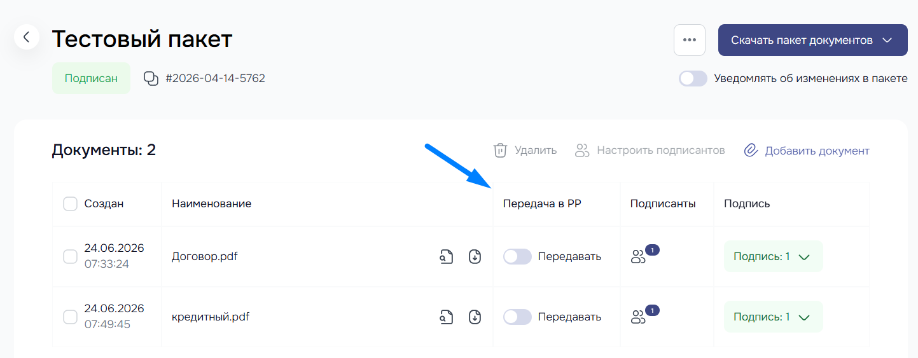The image size is (918, 358).
Task: Click the Удалить button with trash icon
Action: [x=525, y=151]
